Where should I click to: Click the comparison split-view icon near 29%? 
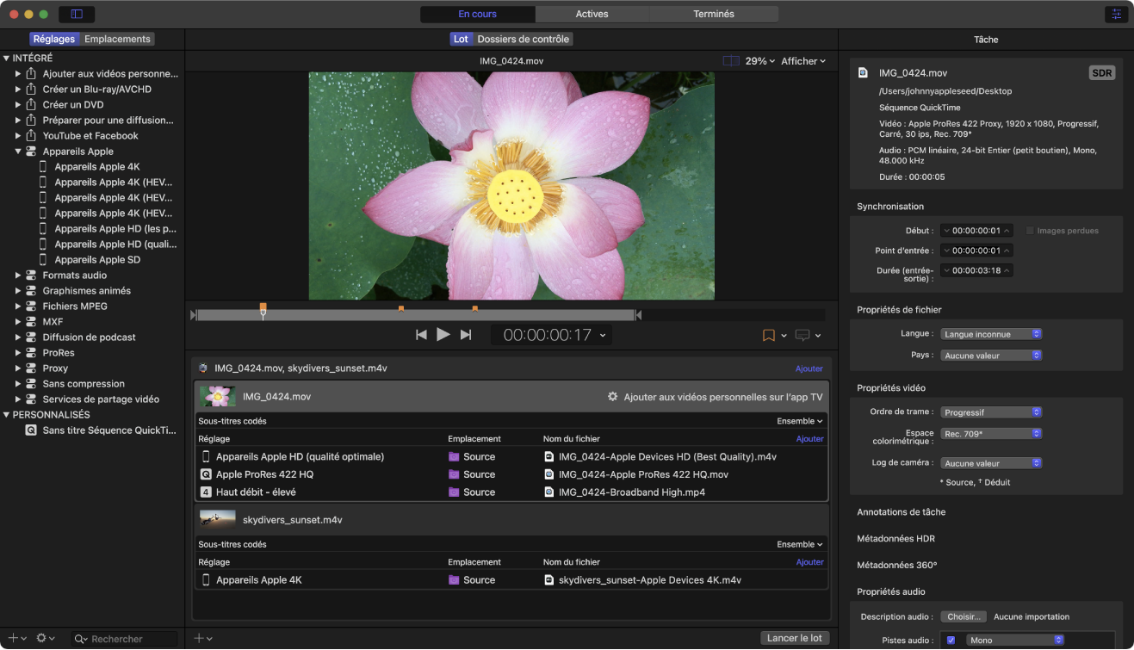(731, 61)
